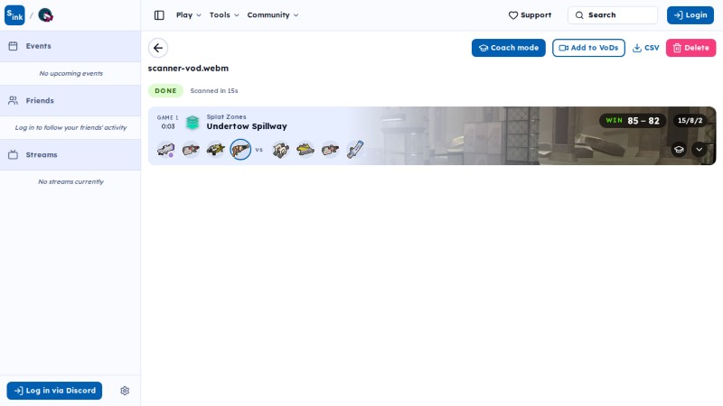Click the 'Splat Zones' mode label
Viewport: 723px width, 406px height.
tap(227, 117)
